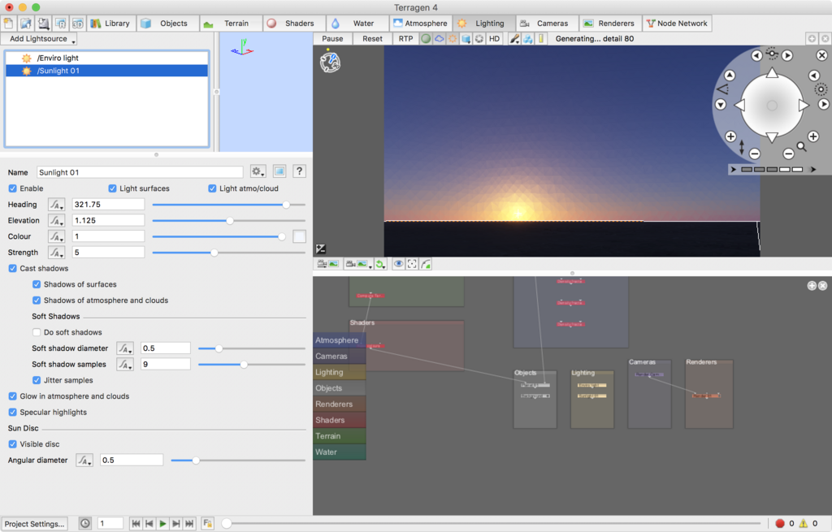Toggle the sun lighting icon in preview toolbar

(x=453, y=39)
